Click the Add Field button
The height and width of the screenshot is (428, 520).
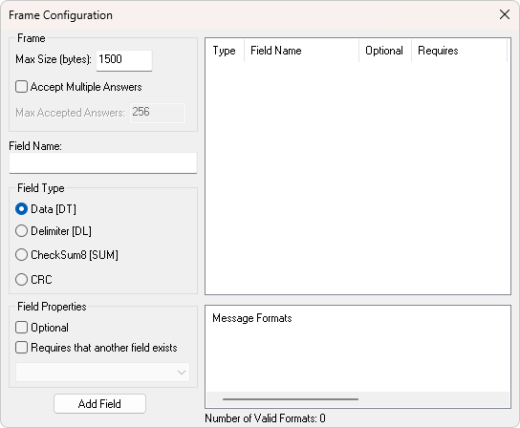(99, 404)
